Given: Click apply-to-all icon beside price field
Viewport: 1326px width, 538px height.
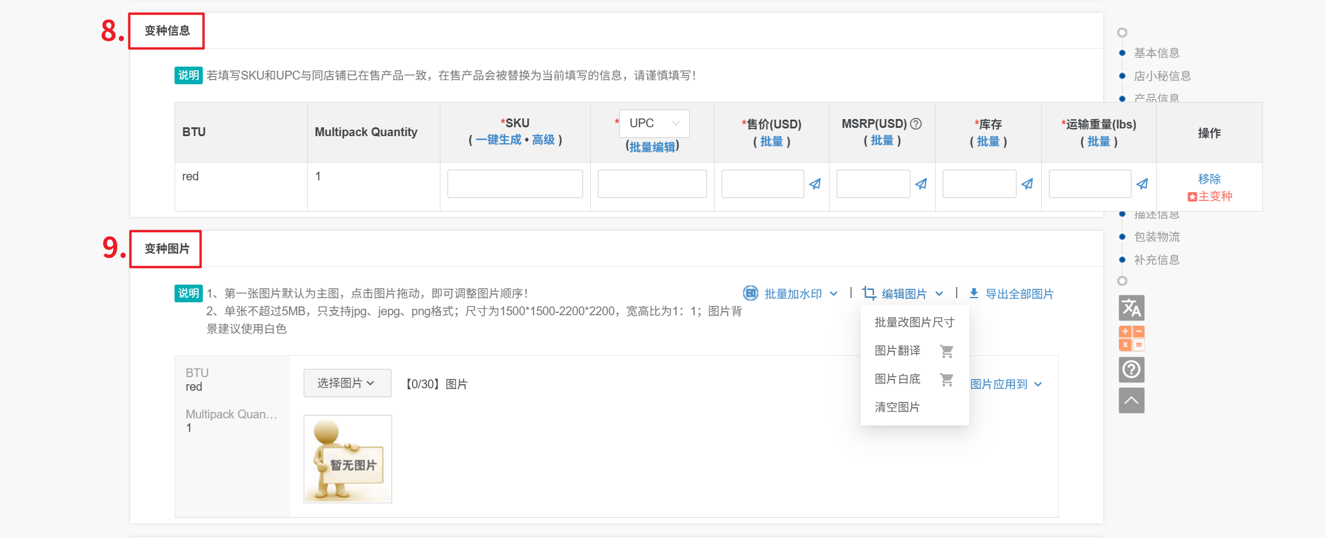Looking at the screenshot, I should click(815, 184).
